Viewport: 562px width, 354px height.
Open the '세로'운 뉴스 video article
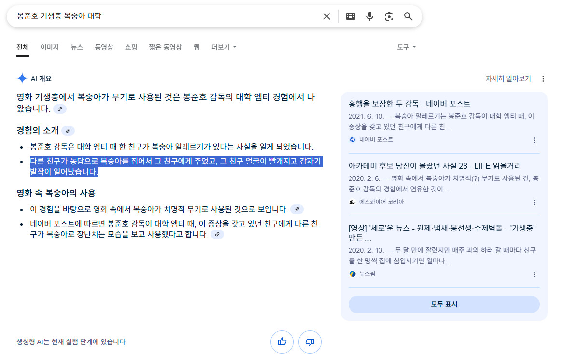click(442, 232)
